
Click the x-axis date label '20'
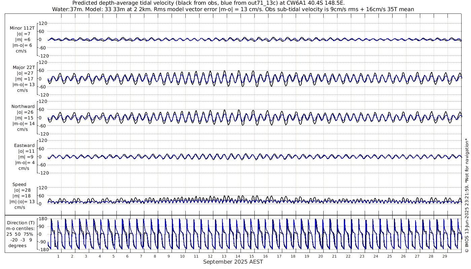[320, 256]
